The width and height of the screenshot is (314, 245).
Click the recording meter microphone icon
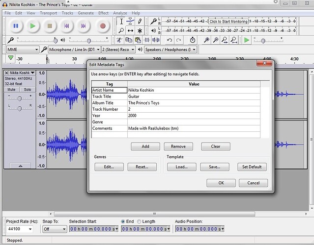tap(154, 21)
